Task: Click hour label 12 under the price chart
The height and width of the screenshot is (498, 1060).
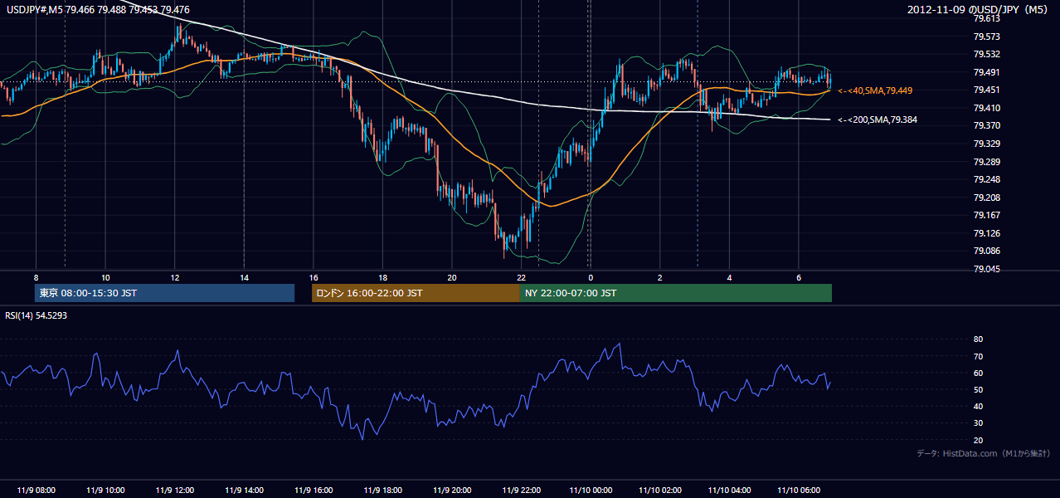Action: click(x=174, y=277)
